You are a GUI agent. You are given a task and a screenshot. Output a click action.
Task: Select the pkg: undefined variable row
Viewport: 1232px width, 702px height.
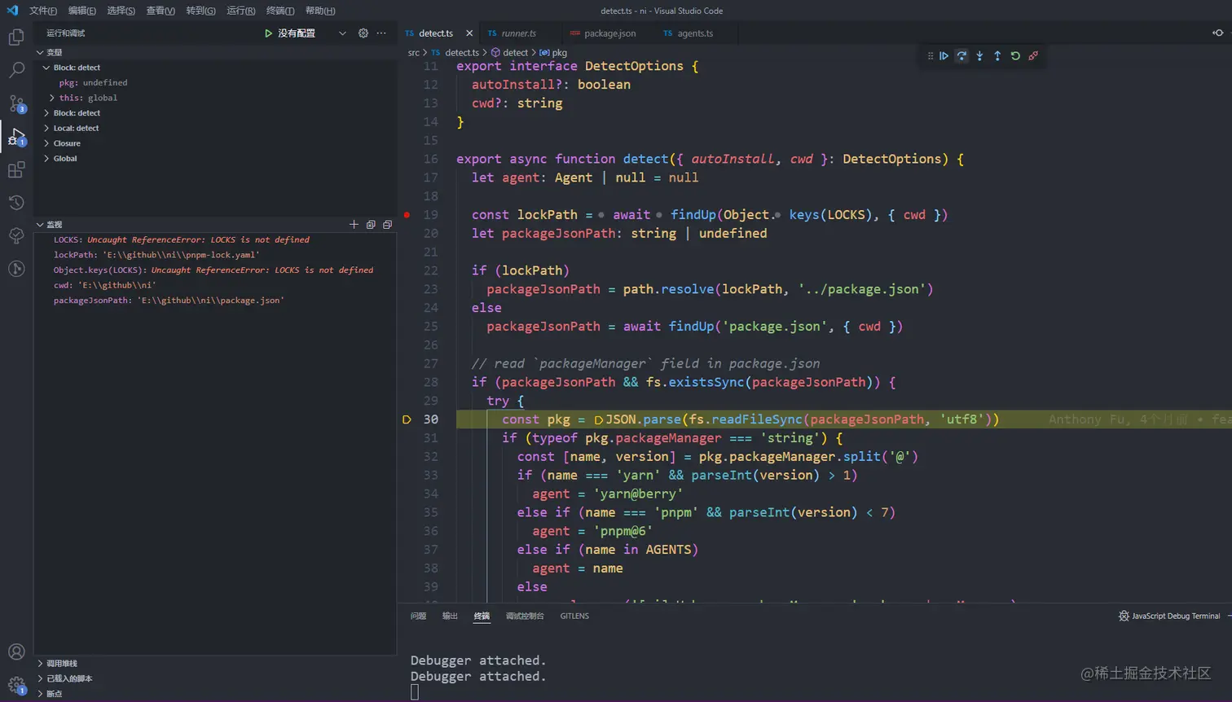215,82
